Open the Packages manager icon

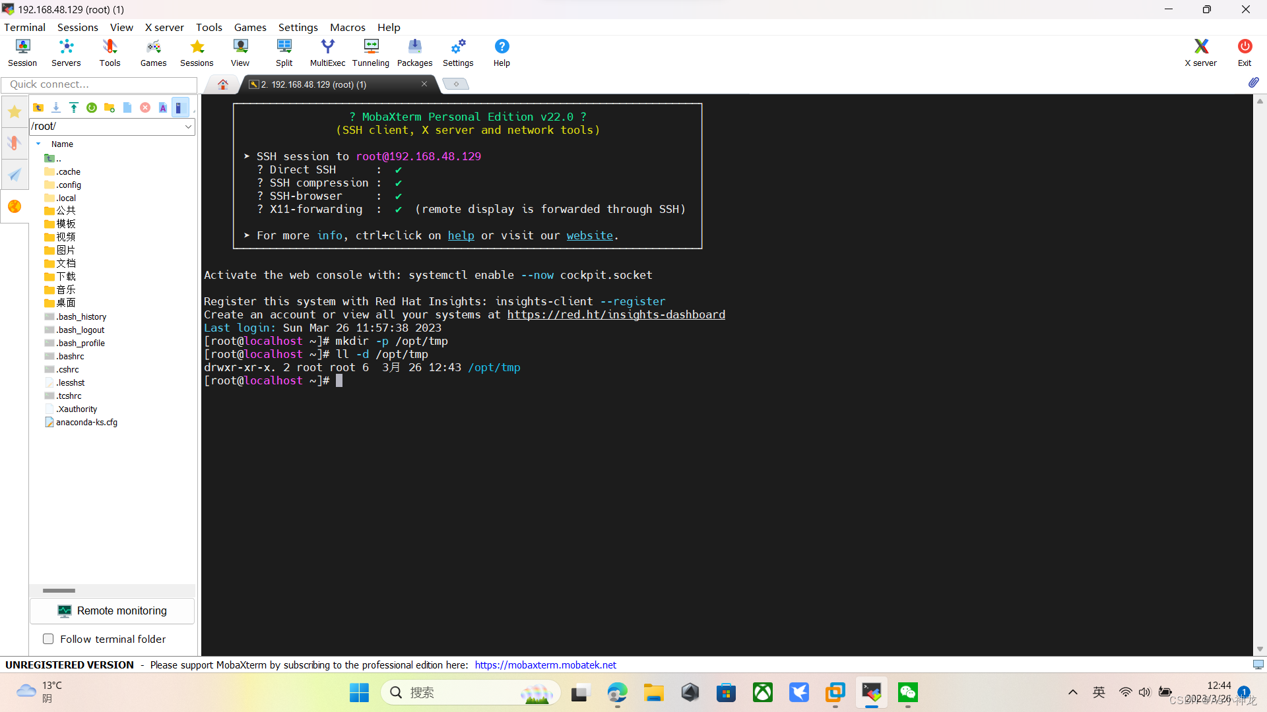click(414, 53)
